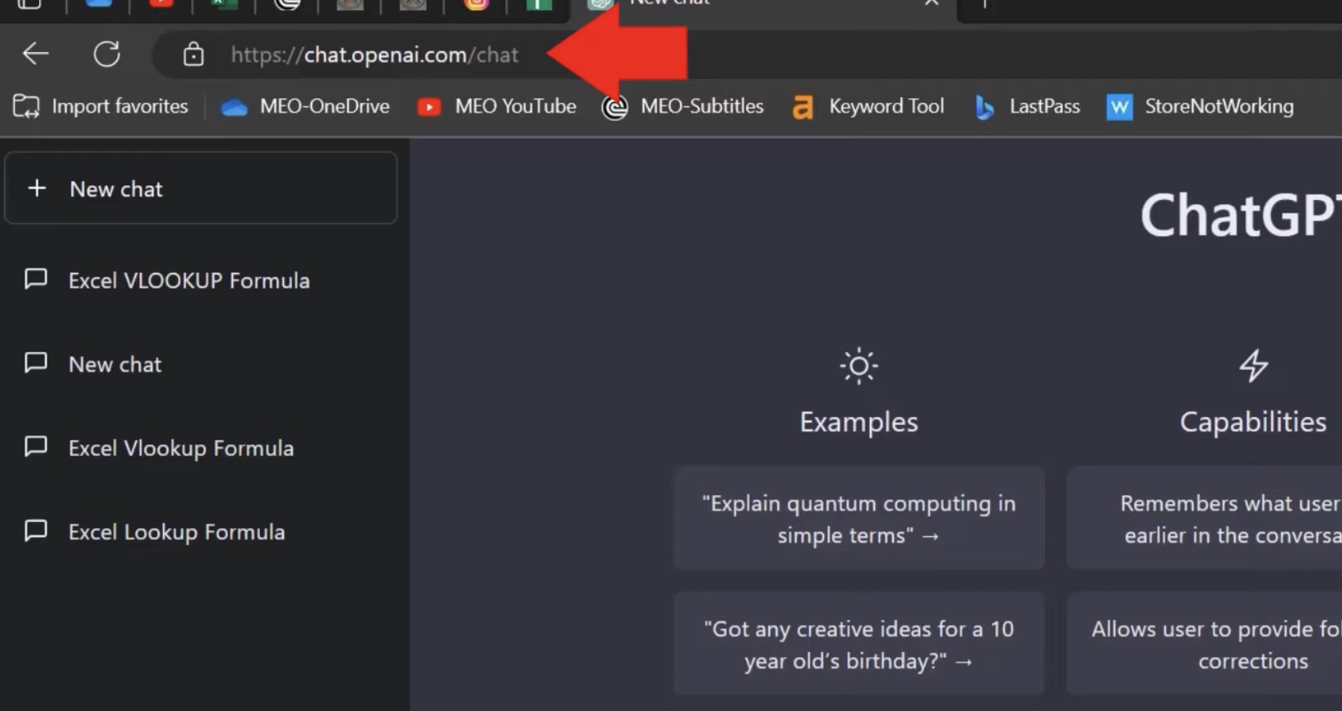This screenshot has height=711, width=1342.
Task: Click the blue W icon beside StoreNotWorking
Action: [x=1120, y=108]
